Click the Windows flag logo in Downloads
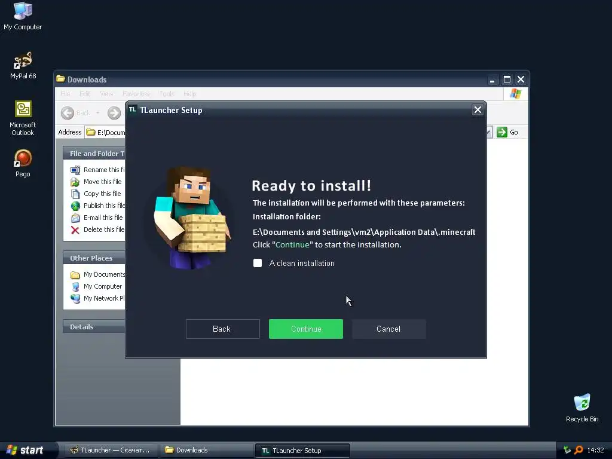The width and height of the screenshot is (612, 459). pyautogui.click(x=516, y=94)
